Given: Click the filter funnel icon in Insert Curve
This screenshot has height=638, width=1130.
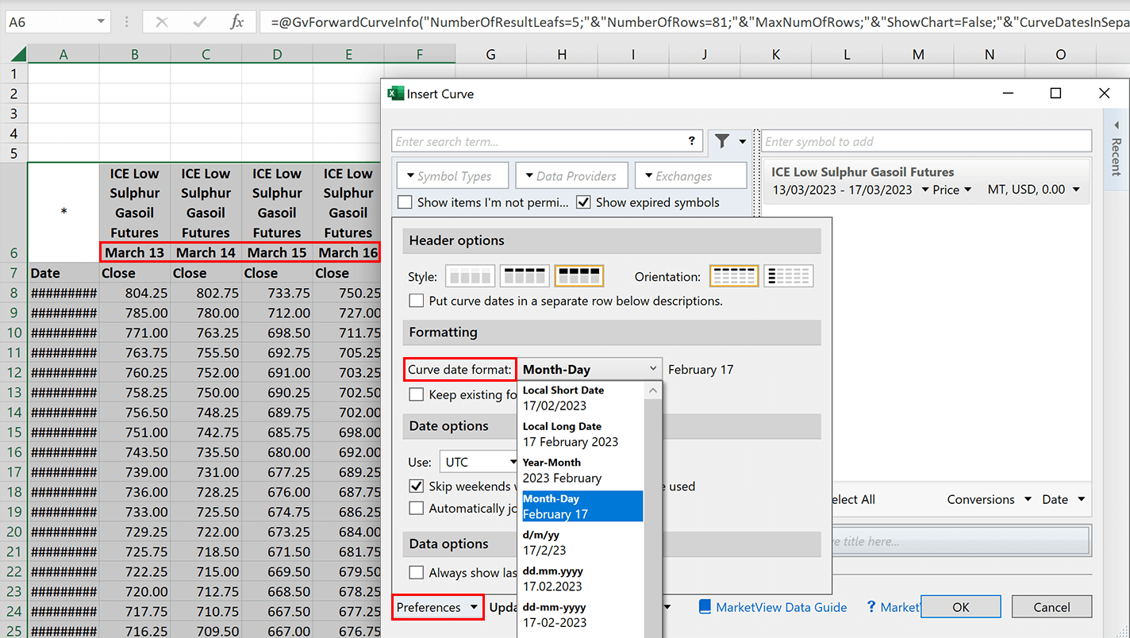Looking at the screenshot, I should point(722,141).
